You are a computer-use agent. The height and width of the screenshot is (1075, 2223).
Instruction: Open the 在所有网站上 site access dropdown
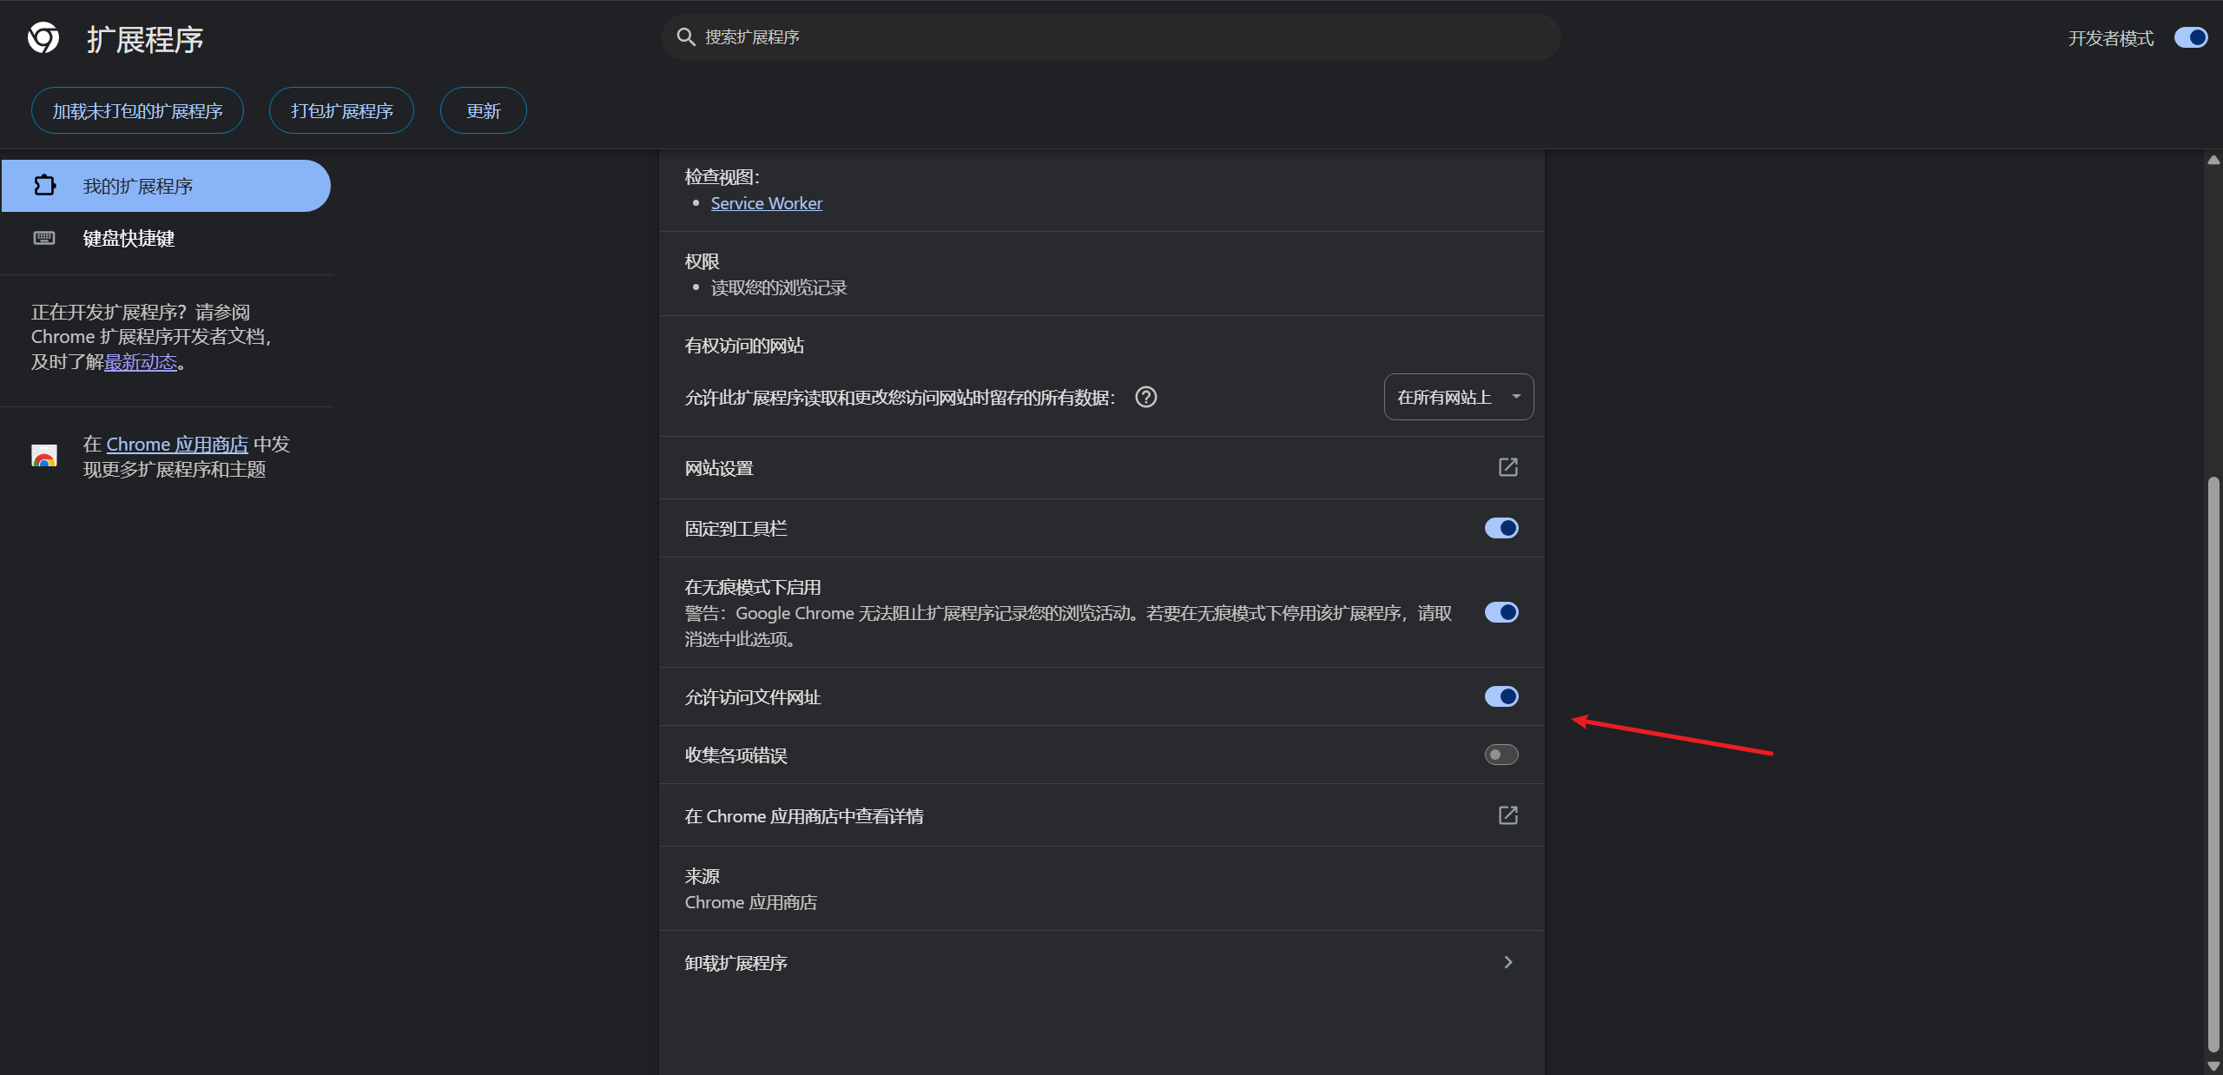pyautogui.click(x=1459, y=397)
